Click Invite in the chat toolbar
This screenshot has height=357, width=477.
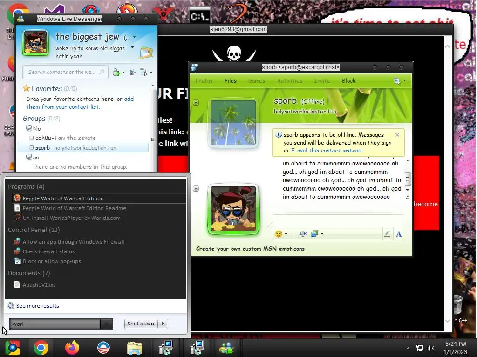(x=322, y=81)
